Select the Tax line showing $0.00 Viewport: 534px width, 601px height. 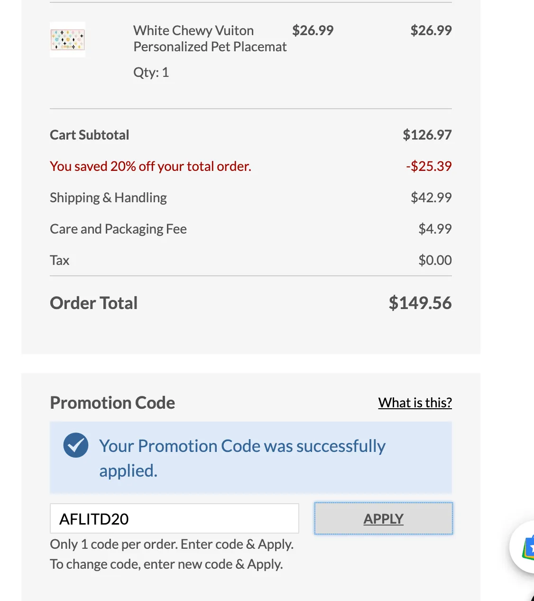pyautogui.click(x=59, y=260)
